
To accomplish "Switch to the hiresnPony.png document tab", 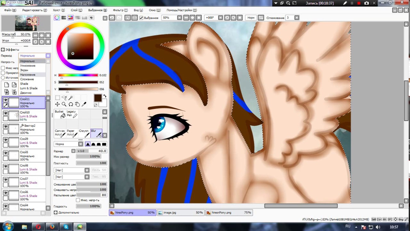I will [229, 212].
